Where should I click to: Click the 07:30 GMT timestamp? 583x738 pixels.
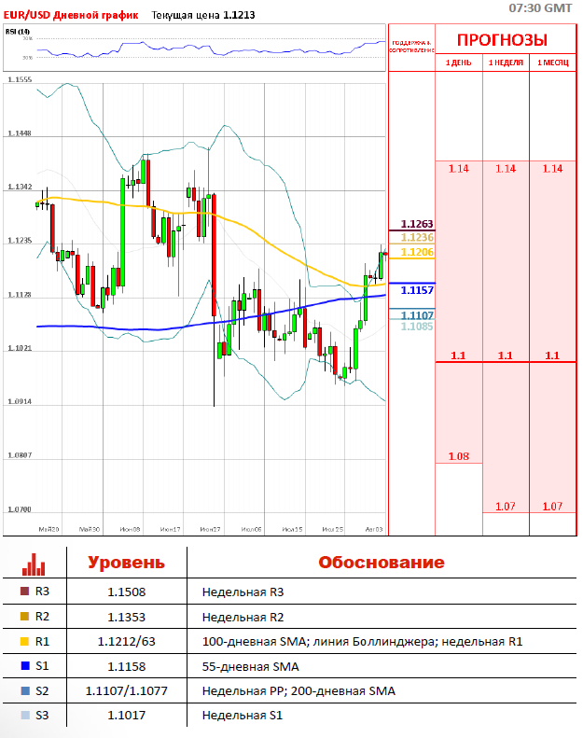click(x=540, y=7)
